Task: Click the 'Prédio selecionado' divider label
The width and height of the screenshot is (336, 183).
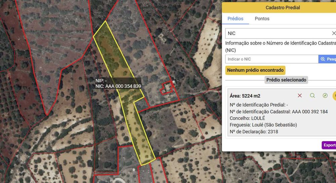Action: (286, 80)
